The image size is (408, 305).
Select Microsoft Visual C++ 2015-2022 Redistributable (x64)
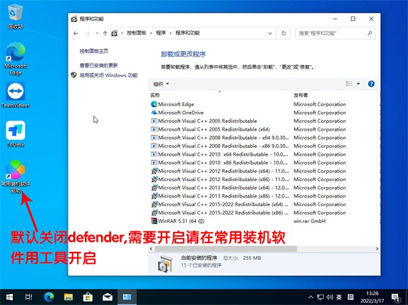tap(220, 204)
